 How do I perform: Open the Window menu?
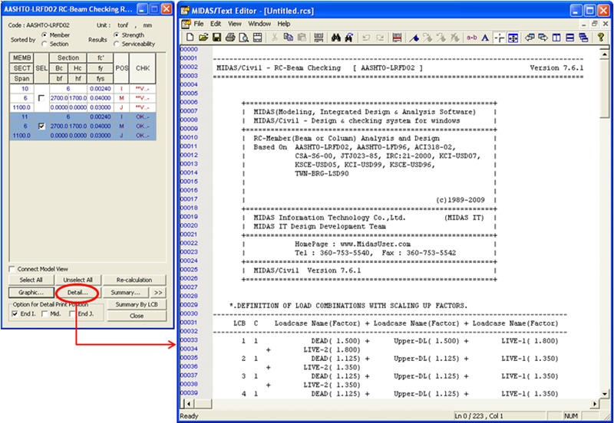click(x=259, y=24)
